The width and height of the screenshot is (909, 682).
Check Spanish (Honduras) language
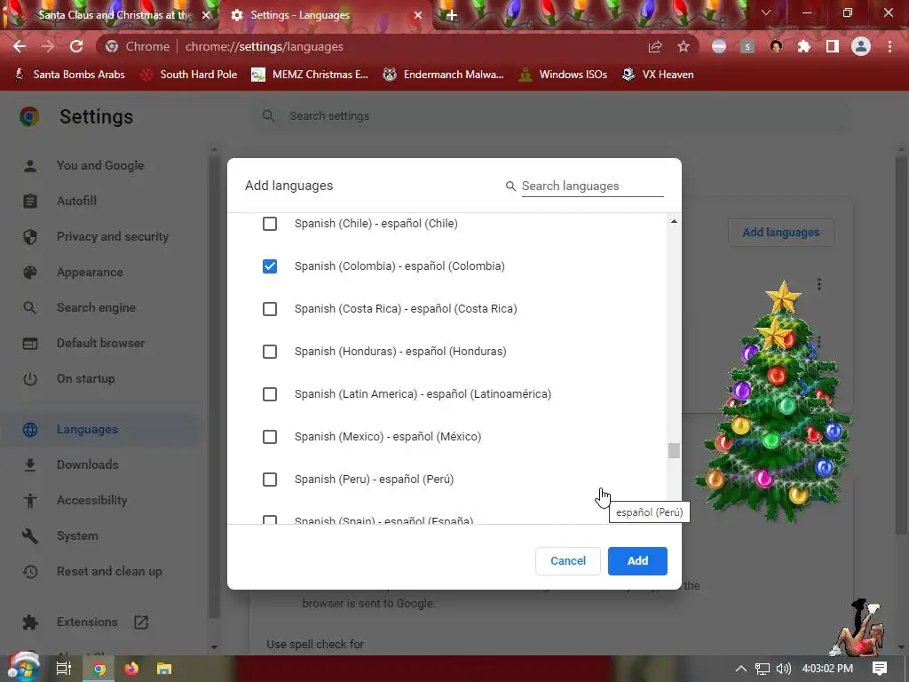(x=270, y=352)
